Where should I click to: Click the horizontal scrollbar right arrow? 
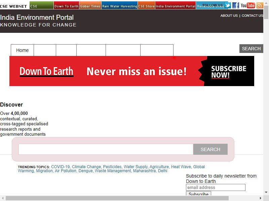coord(261,198)
